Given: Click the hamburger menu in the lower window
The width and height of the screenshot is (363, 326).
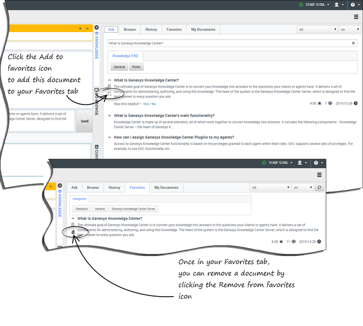Looking at the screenshot, I should click(x=319, y=175).
